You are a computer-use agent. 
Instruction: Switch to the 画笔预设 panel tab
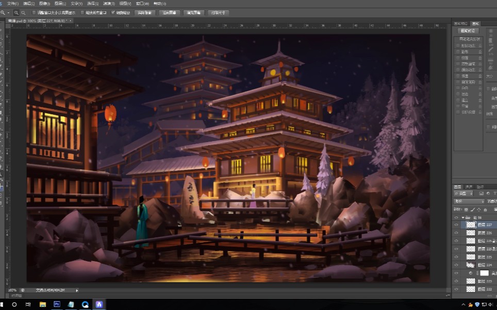tap(460, 24)
